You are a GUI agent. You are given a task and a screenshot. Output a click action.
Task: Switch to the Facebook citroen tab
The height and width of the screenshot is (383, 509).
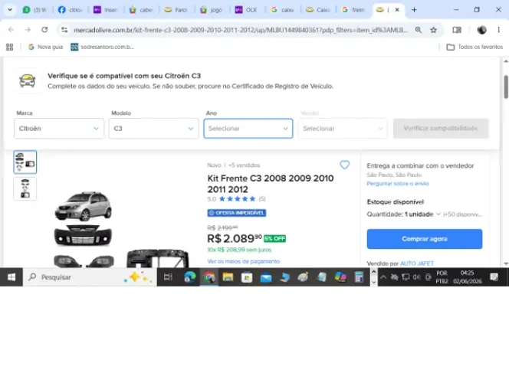click(70, 10)
